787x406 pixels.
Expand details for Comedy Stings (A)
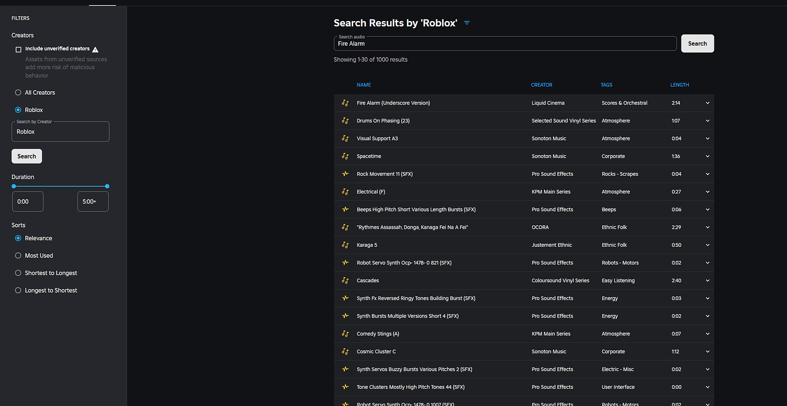click(707, 334)
